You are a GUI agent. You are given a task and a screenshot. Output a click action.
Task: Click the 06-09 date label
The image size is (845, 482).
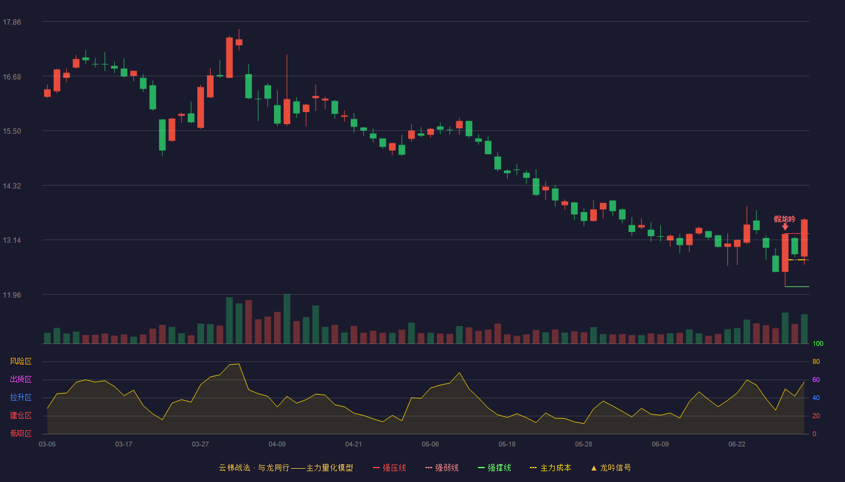click(x=660, y=444)
